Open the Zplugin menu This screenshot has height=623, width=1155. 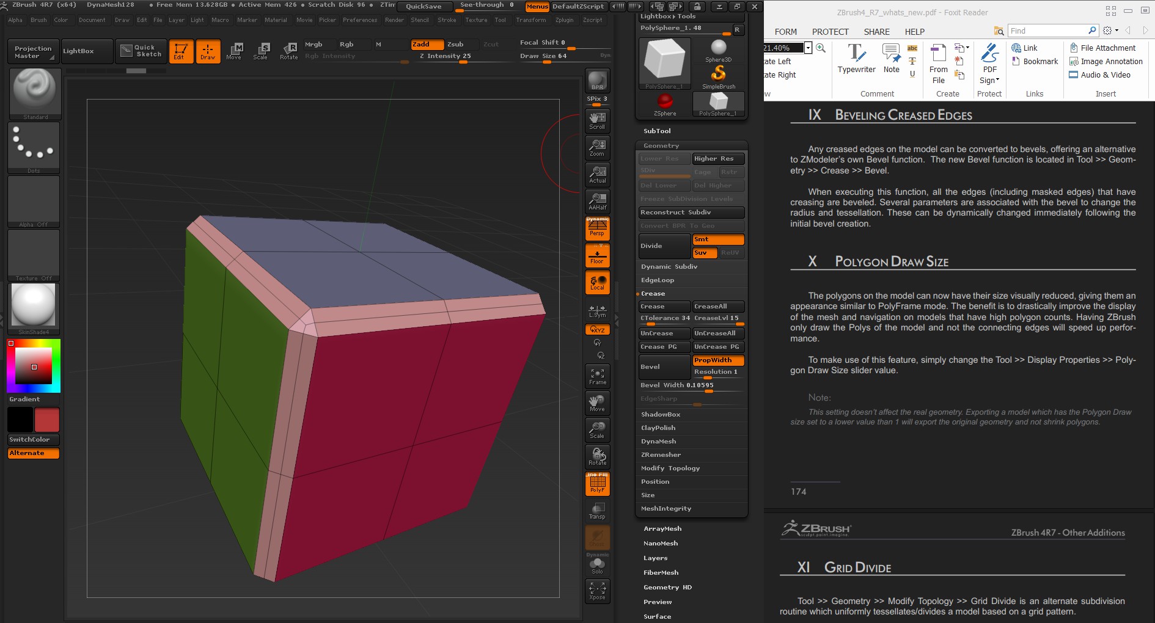(565, 20)
